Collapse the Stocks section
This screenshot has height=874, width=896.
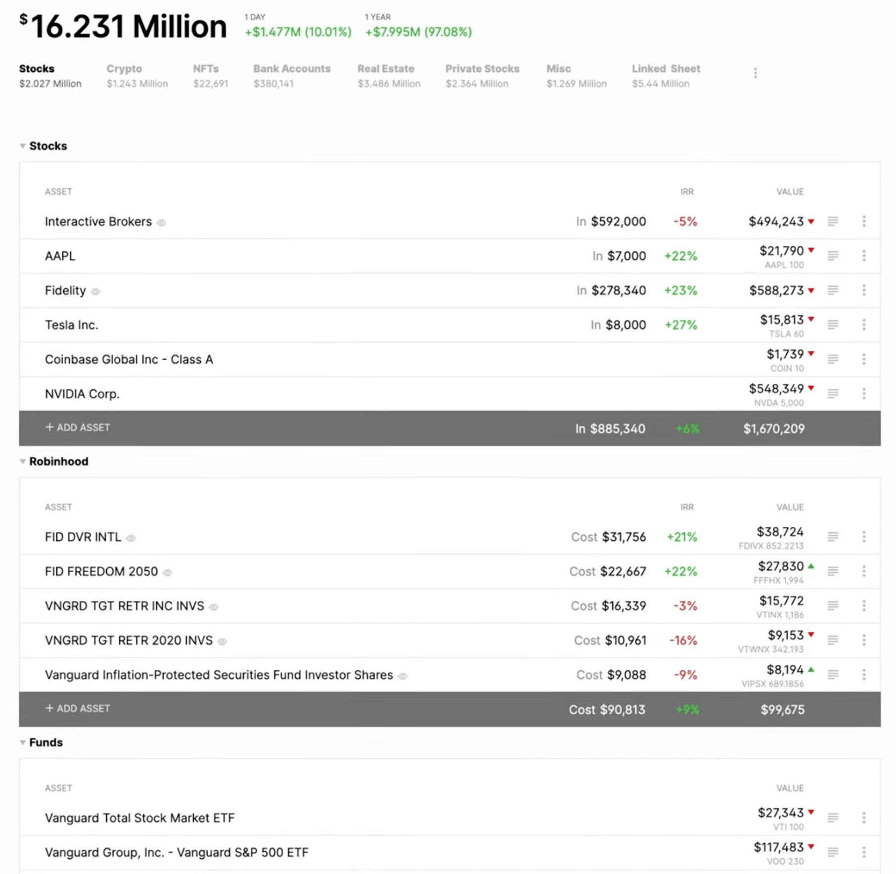point(22,146)
